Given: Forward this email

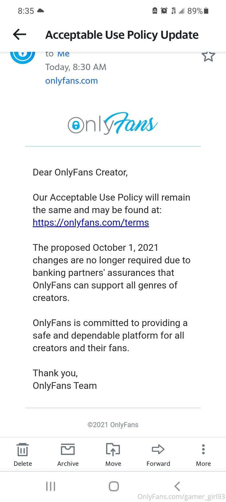Looking at the screenshot, I should coord(158,454).
